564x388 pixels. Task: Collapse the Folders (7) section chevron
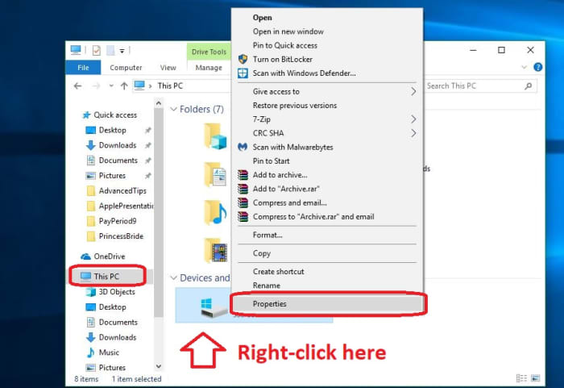tap(172, 109)
